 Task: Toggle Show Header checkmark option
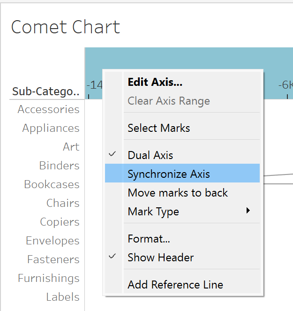(x=160, y=258)
